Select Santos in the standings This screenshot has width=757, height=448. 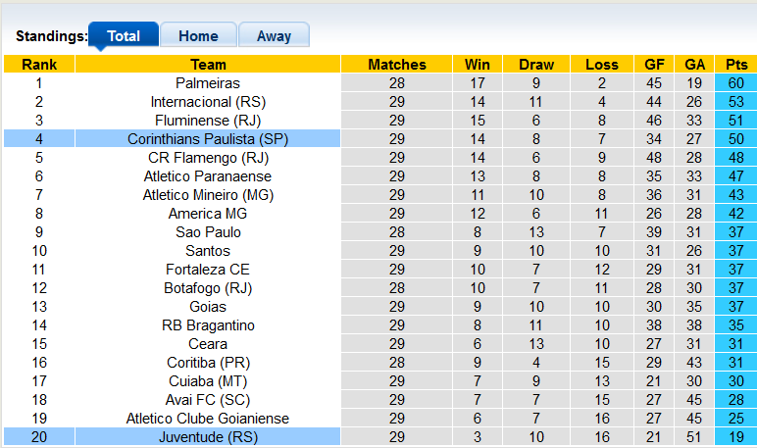click(x=208, y=251)
